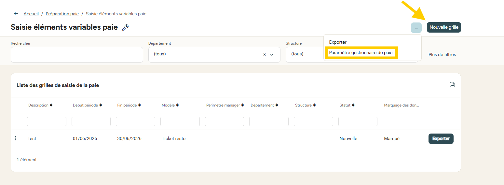The width and height of the screenshot is (504, 185).
Task: Open Préparation paie breadcrumb link
Action: coord(62,14)
